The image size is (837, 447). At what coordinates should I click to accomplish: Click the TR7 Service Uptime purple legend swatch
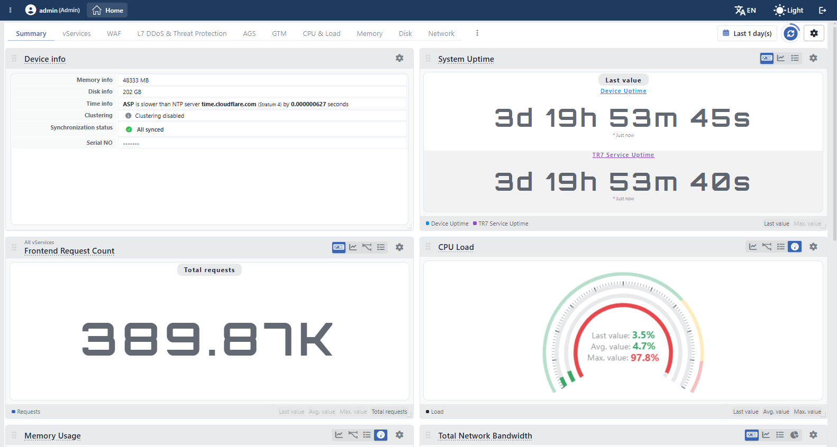(475, 224)
